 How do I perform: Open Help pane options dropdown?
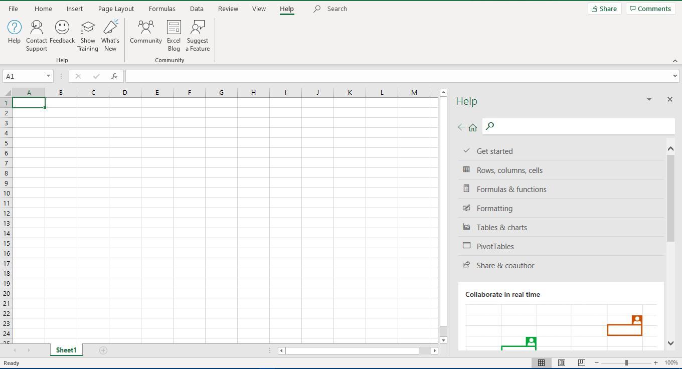click(x=649, y=100)
